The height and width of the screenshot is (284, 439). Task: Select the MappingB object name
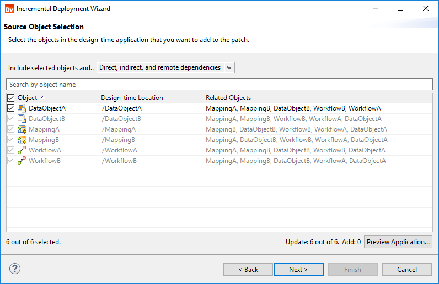click(44, 140)
